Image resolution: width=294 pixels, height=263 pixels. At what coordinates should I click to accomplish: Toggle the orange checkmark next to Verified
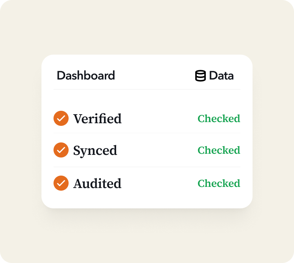[x=61, y=118]
